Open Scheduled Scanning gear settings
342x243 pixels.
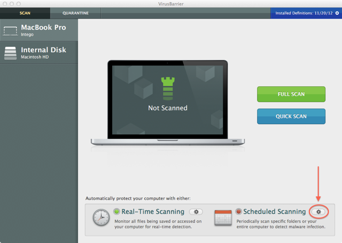(x=318, y=212)
